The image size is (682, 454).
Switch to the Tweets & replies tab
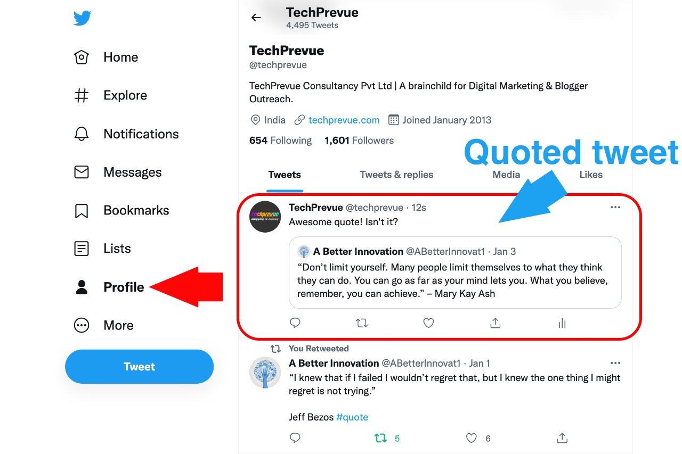(396, 175)
